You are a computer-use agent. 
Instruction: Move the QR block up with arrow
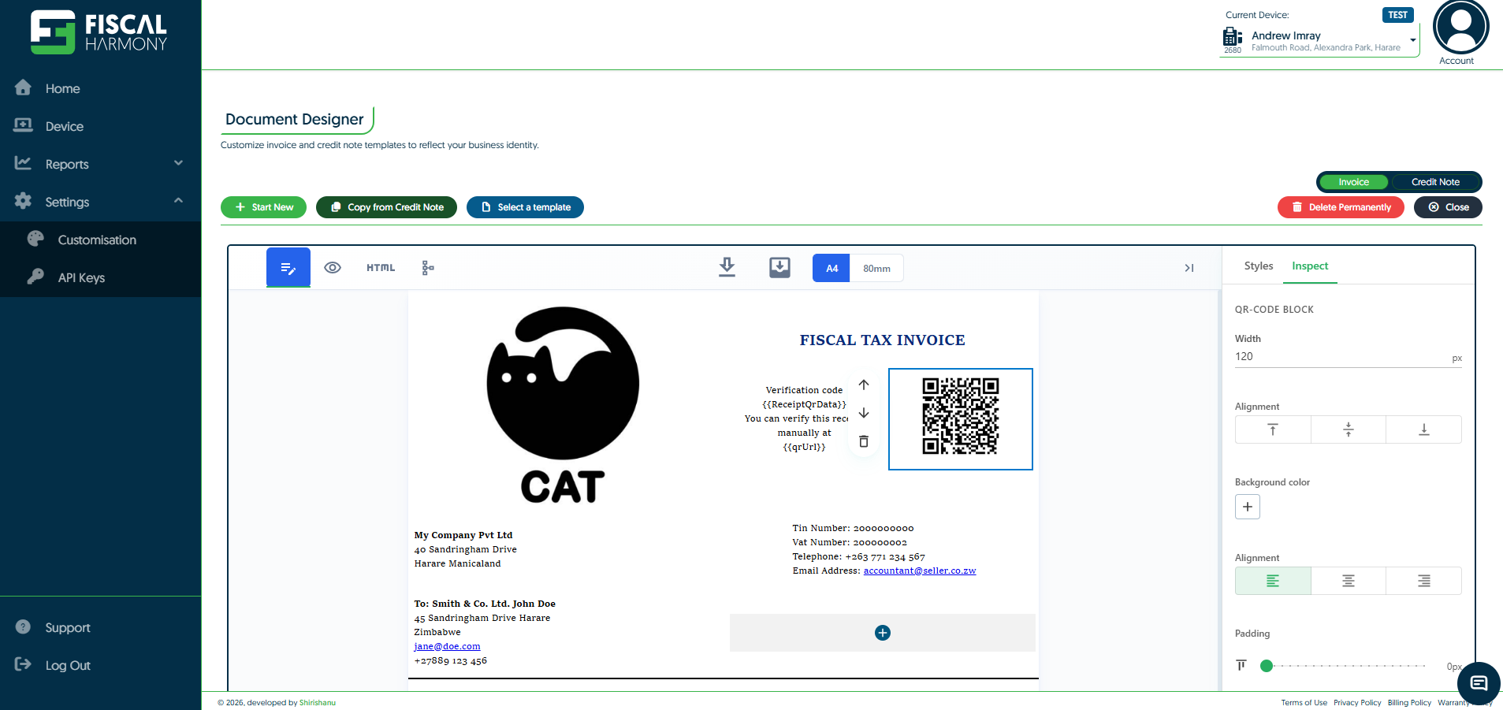(x=864, y=385)
